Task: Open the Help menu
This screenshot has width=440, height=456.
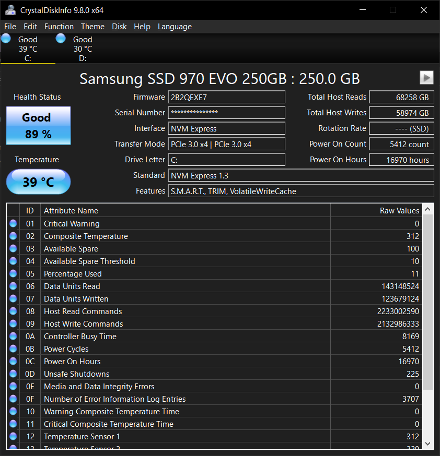Action: click(x=142, y=27)
